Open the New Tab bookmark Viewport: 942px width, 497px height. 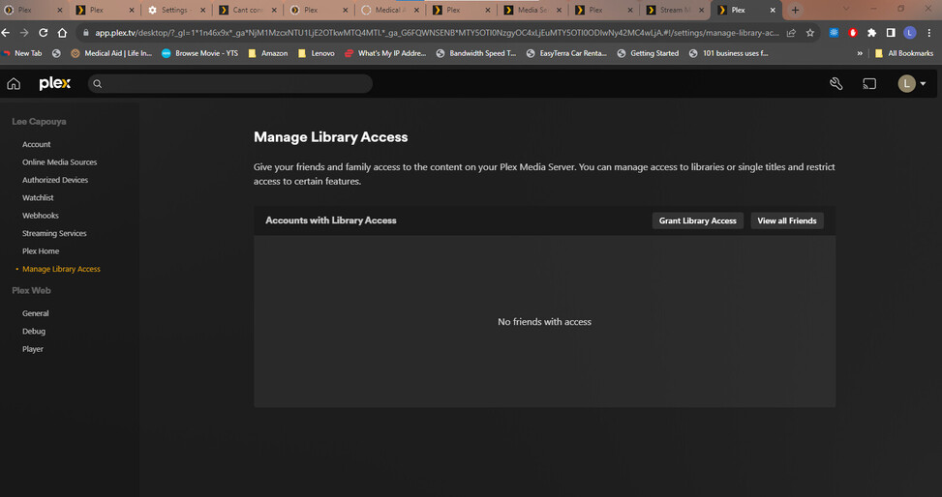22,53
